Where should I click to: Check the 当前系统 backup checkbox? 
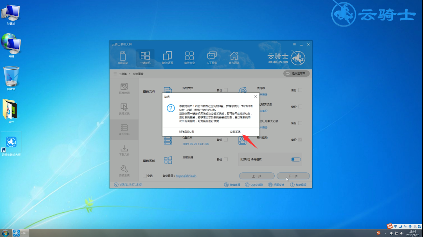(226, 159)
